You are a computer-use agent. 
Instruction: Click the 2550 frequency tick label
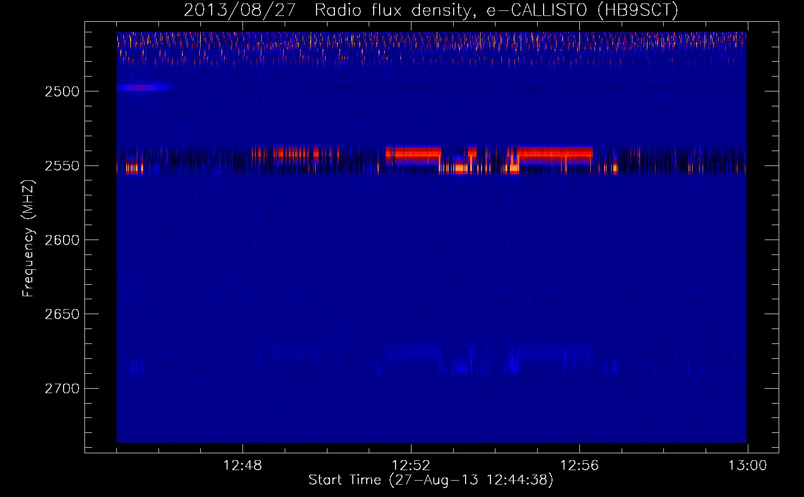click(62, 166)
